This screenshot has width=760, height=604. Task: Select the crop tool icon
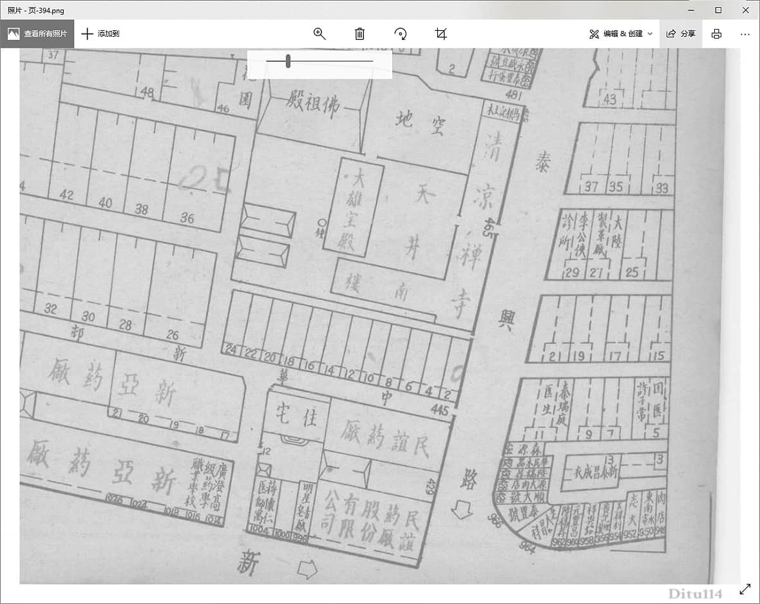(441, 34)
